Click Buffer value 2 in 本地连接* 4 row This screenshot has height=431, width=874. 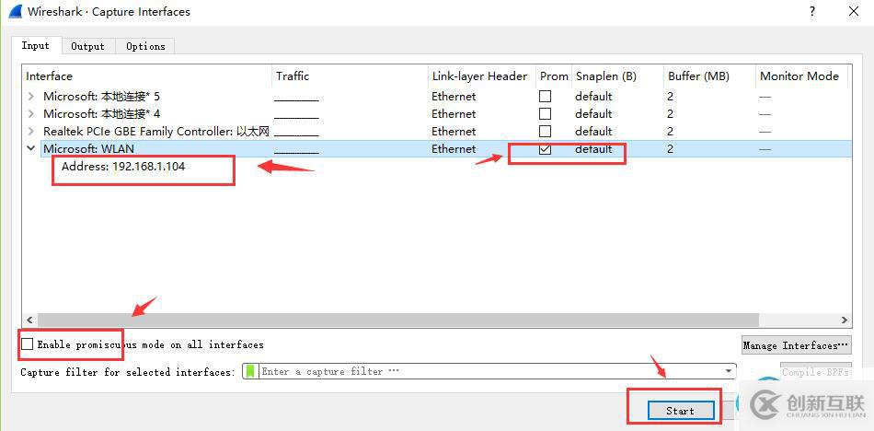tap(670, 114)
